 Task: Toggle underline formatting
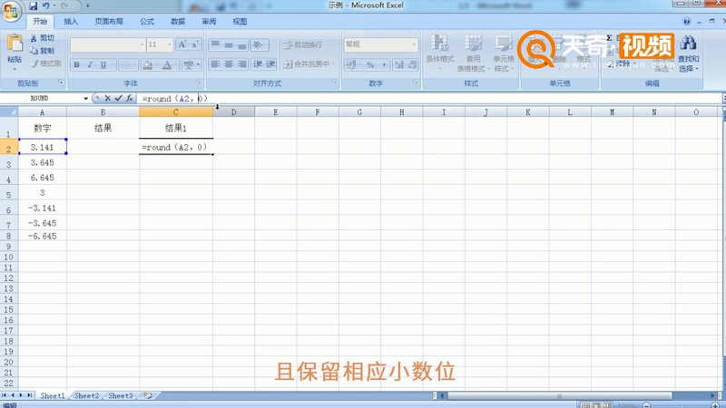(103, 64)
